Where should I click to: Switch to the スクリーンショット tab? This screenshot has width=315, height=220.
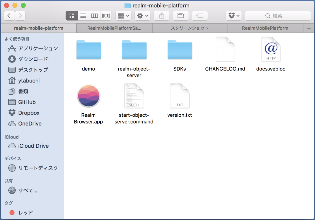pyautogui.click(x=190, y=28)
